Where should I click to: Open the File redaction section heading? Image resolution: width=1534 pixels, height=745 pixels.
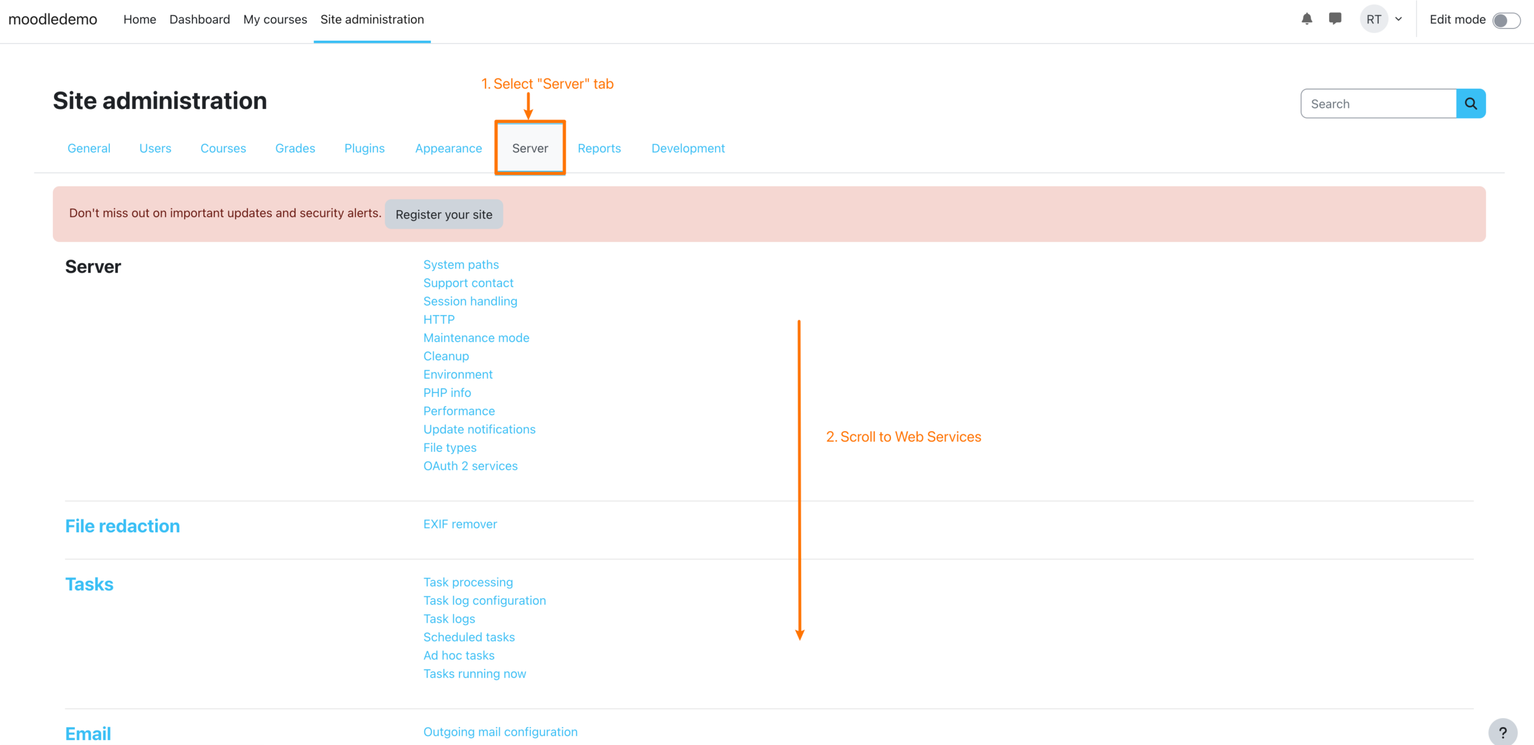point(122,526)
